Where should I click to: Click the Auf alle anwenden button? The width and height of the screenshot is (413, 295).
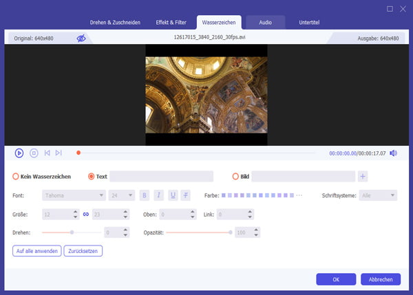point(36,251)
